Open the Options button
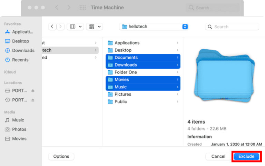265x166 pixels. click(61, 156)
